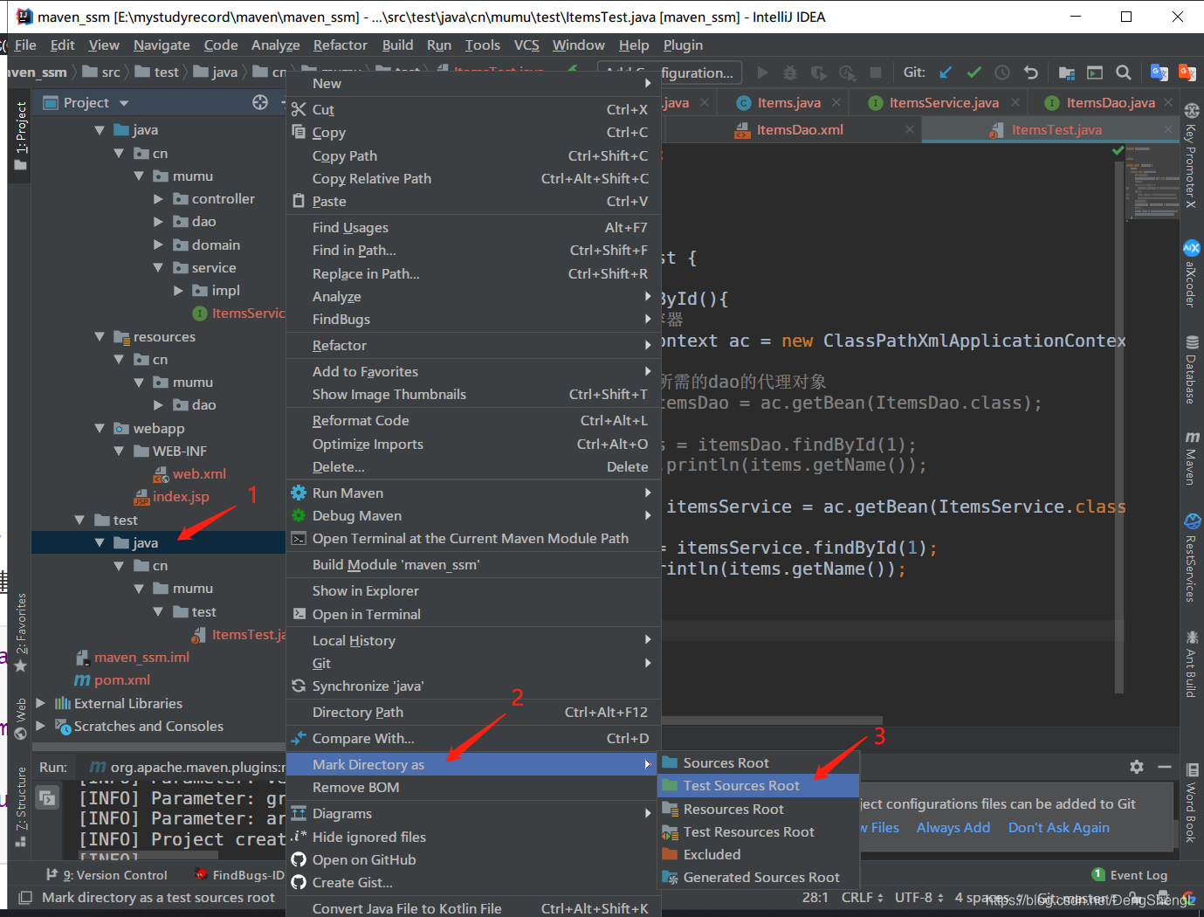Open the Key Promoter X sidebar button

coord(1192,155)
